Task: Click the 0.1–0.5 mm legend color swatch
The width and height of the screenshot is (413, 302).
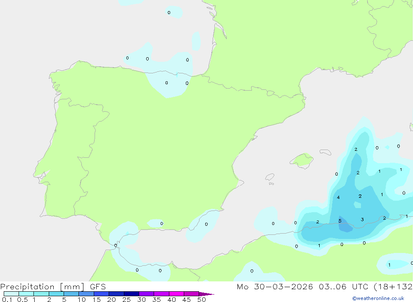Action: click(x=11, y=294)
